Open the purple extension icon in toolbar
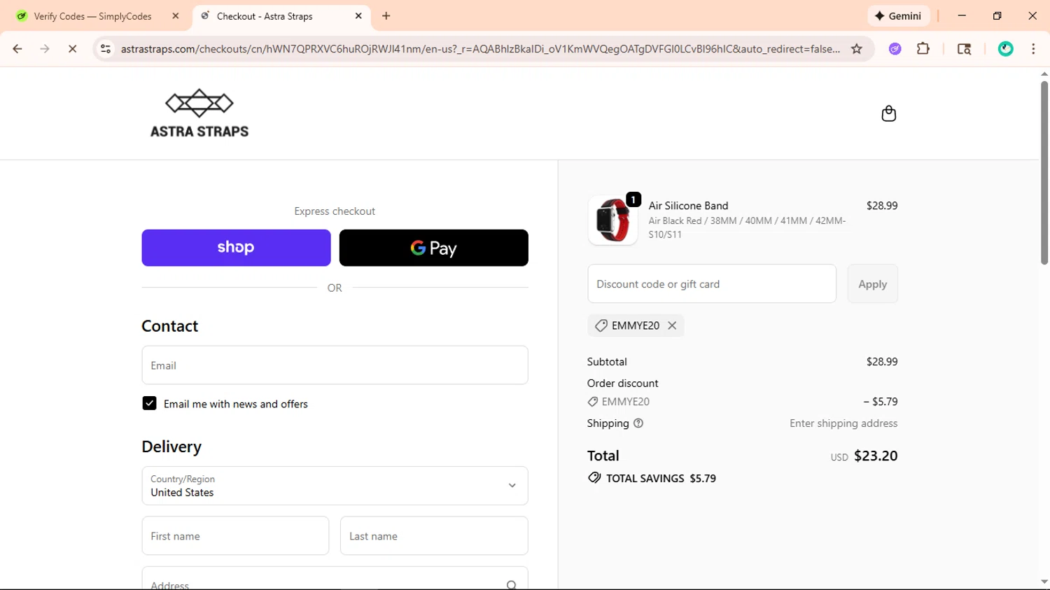This screenshot has width=1050, height=590. (895, 49)
